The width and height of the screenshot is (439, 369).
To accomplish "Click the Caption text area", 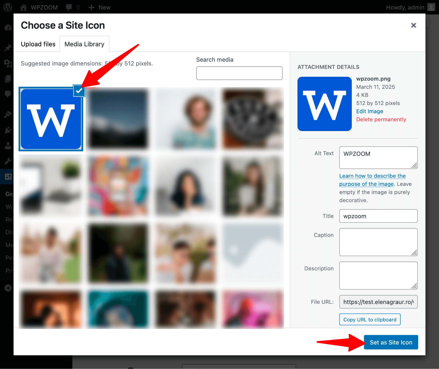I will (378, 242).
